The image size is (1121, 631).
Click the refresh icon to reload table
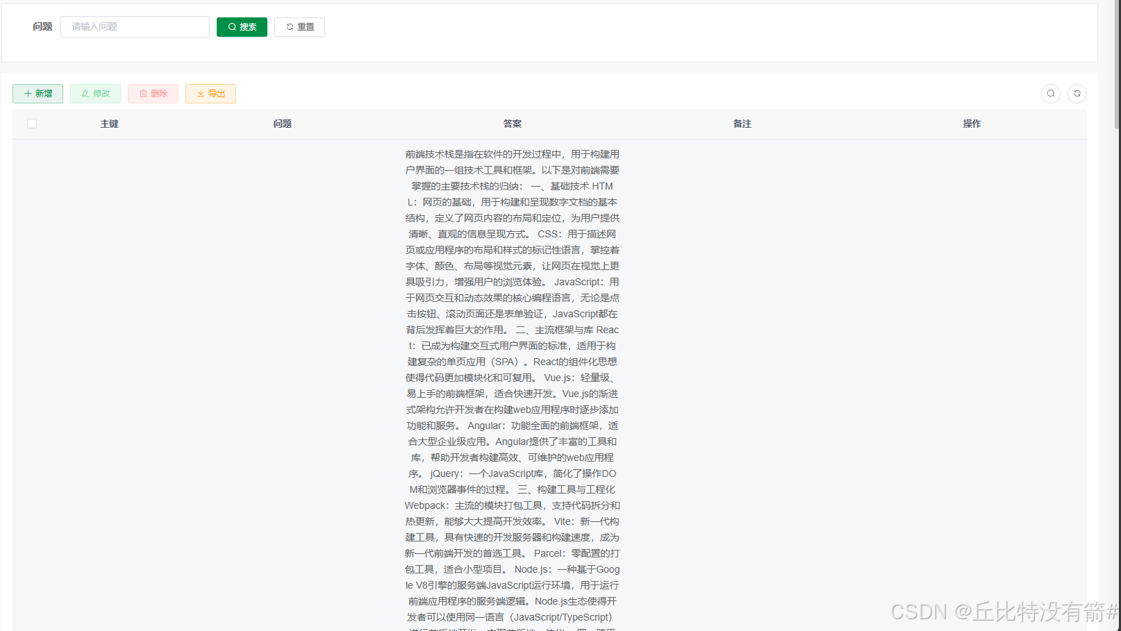pos(1077,93)
